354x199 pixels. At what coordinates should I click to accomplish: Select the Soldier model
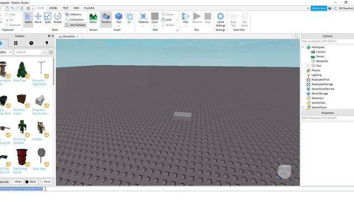pyautogui.click(x=40, y=131)
